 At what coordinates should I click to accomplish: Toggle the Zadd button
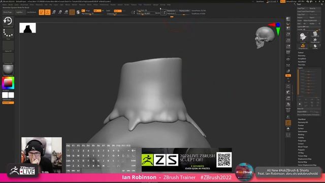(x=108, y=11)
